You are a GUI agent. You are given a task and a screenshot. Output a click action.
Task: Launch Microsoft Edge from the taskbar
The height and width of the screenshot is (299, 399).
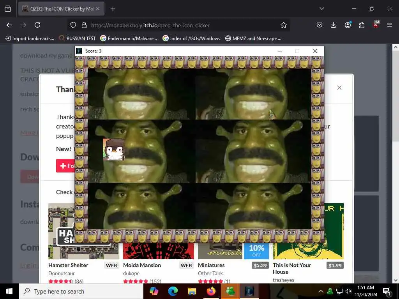coord(173,291)
